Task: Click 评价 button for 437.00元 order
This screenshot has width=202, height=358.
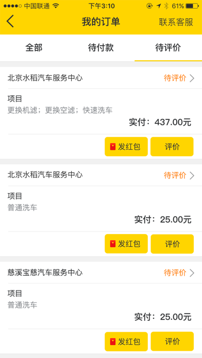Action: click(x=172, y=147)
